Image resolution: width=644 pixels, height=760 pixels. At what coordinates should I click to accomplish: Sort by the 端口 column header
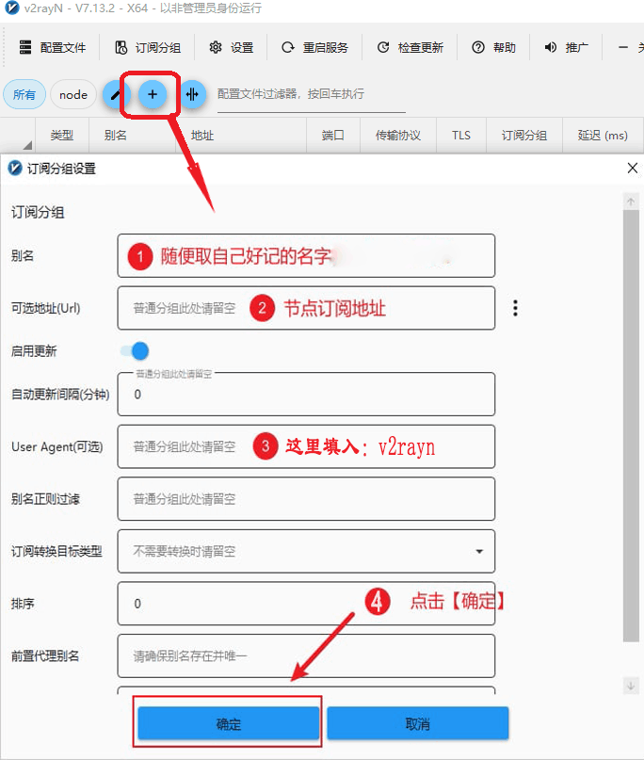pyautogui.click(x=333, y=136)
